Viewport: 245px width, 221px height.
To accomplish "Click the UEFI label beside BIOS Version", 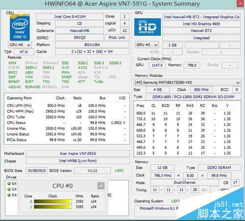I will 119,171.
